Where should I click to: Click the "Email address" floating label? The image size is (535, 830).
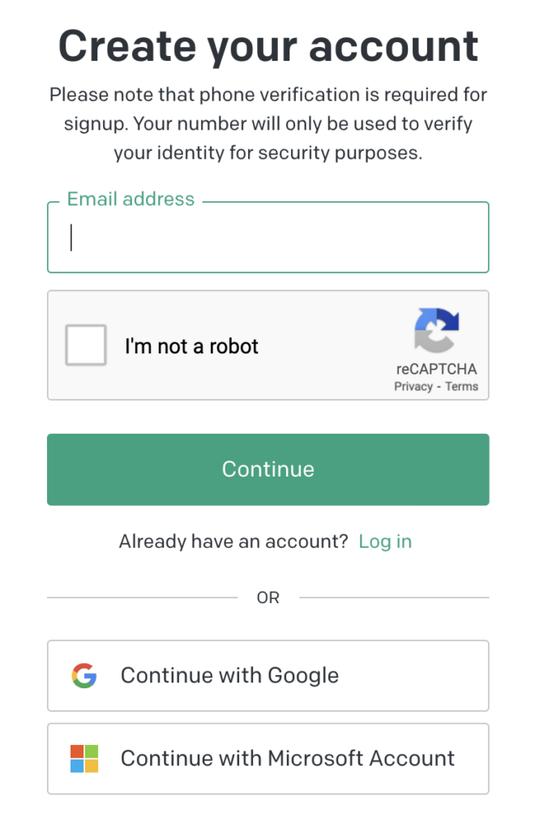(x=131, y=199)
